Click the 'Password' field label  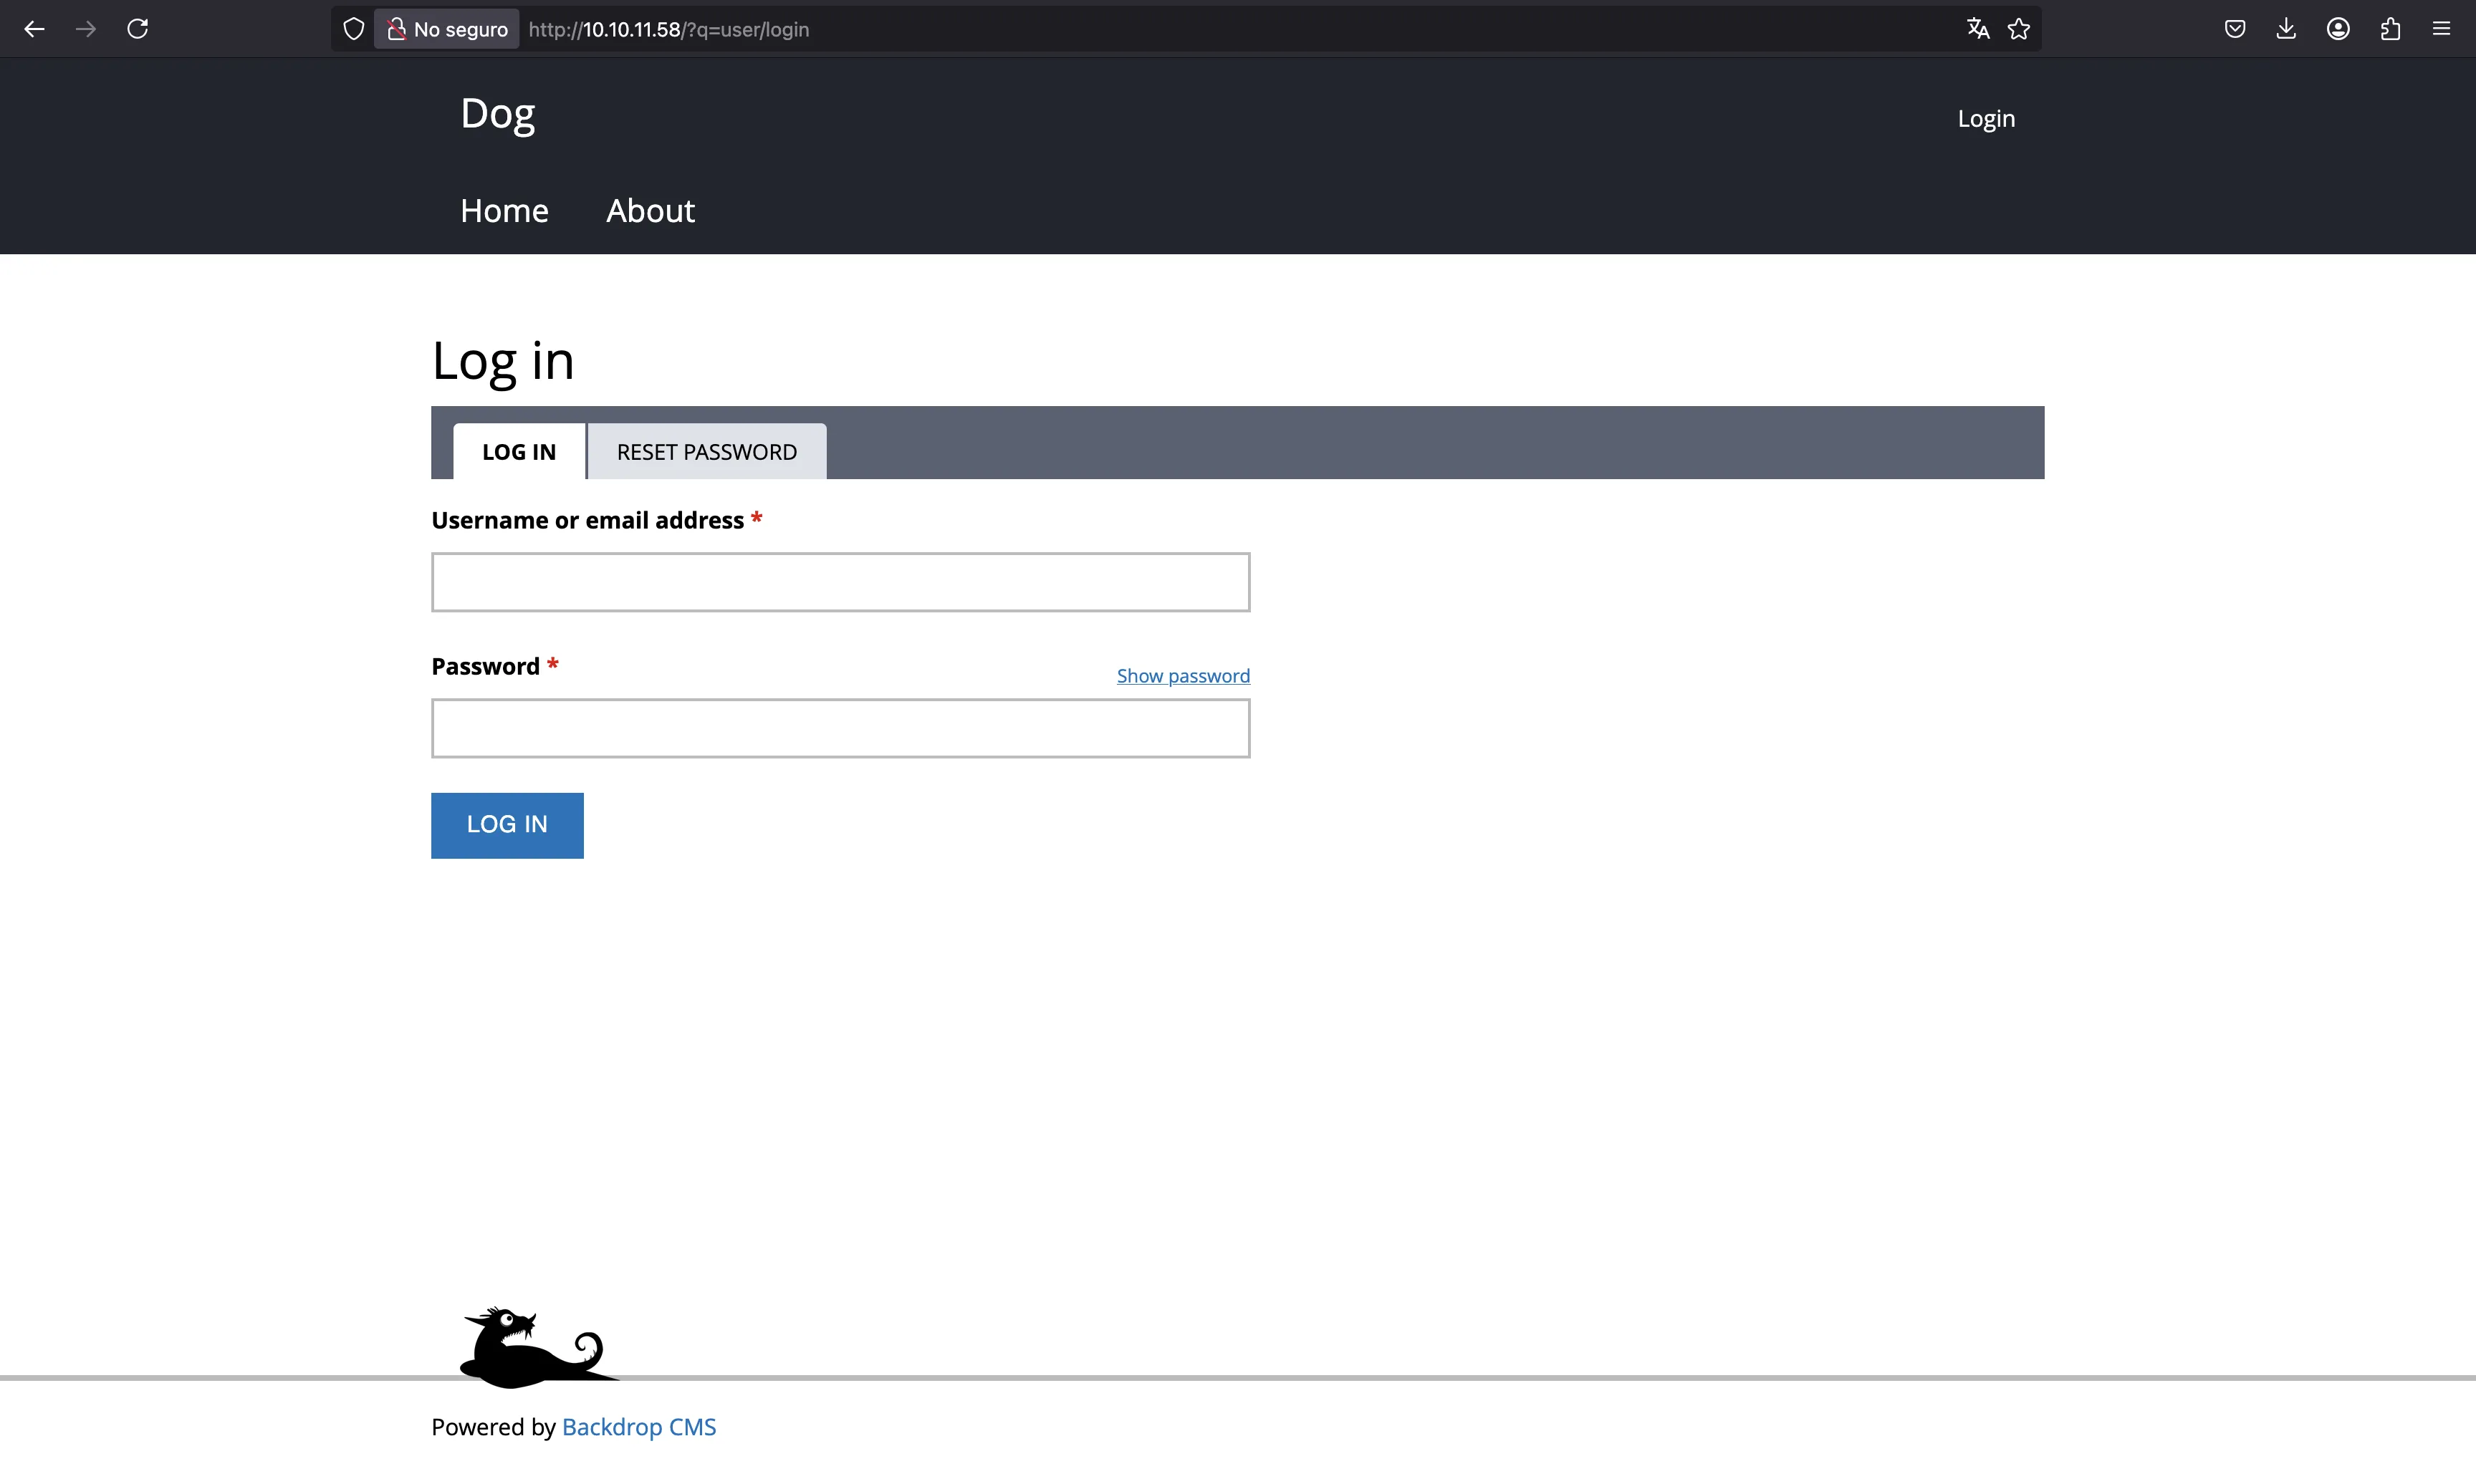485,666
